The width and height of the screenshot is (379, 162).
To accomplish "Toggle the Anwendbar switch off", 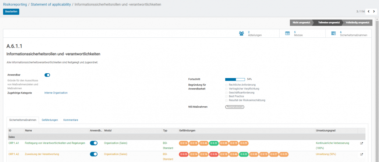I will 47,75.
